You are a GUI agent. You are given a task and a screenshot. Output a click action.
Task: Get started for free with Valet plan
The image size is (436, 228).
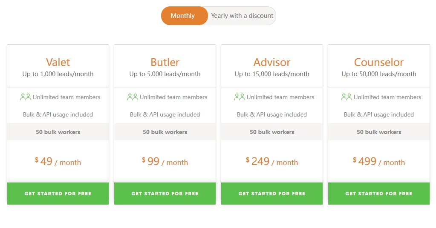point(58,194)
